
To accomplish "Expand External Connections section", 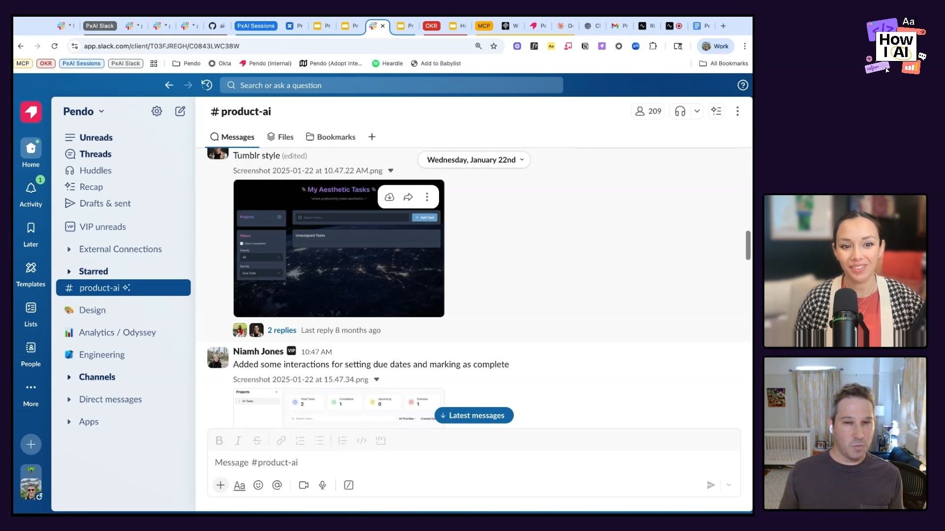I will [x=69, y=249].
